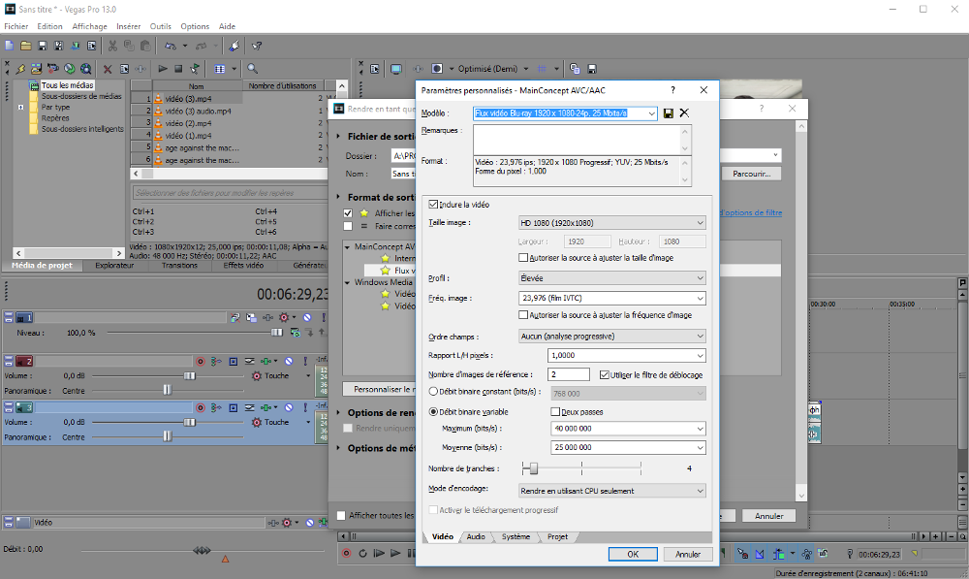Image resolution: width=969 pixels, height=579 pixels.
Task: Mute audio track 3
Action: [289, 407]
